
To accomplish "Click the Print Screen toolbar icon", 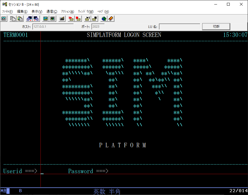I will [x=4, y=19].
